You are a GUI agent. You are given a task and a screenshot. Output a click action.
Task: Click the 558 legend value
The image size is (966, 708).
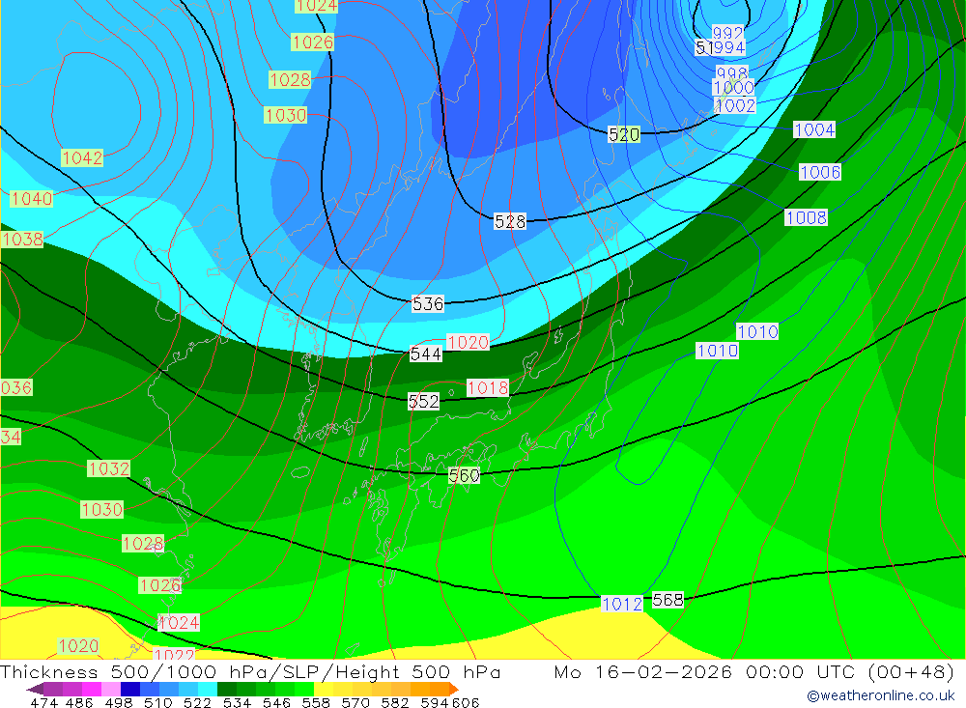click(x=316, y=702)
